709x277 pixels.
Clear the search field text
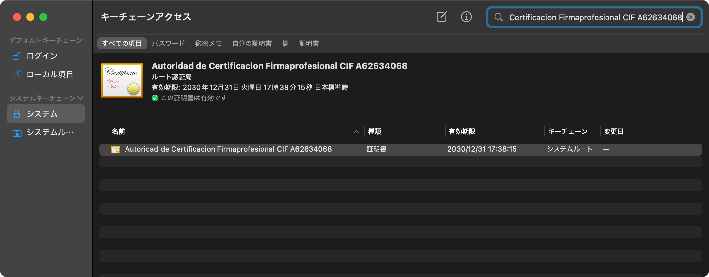pyautogui.click(x=691, y=17)
